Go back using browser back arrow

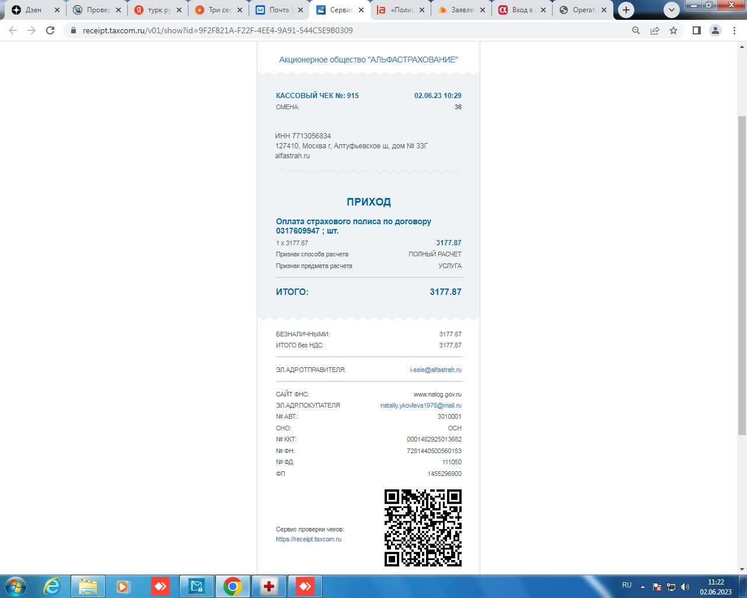(x=13, y=30)
